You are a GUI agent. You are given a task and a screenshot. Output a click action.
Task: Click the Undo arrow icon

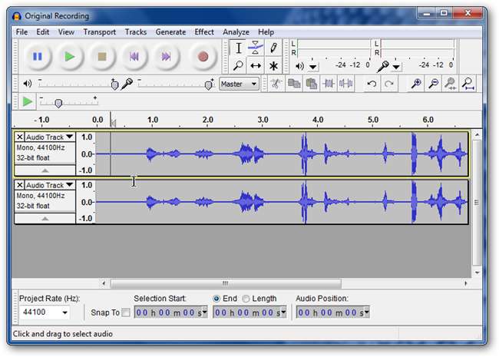coord(372,84)
